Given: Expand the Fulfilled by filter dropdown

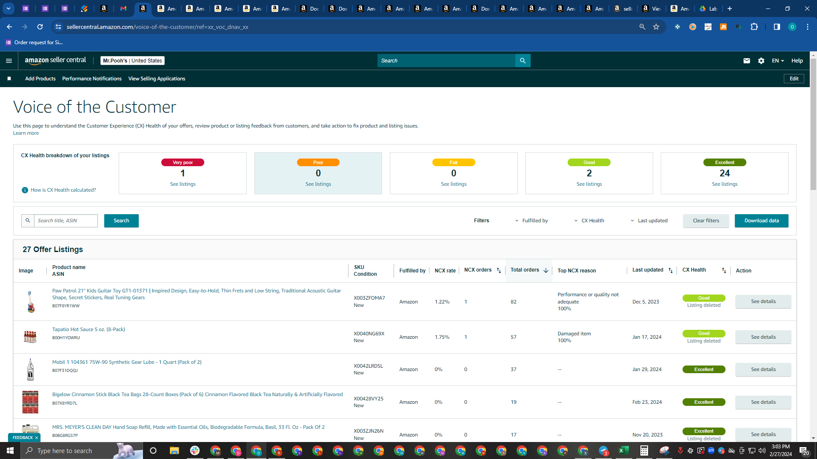Looking at the screenshot, I should click(531, 221).
